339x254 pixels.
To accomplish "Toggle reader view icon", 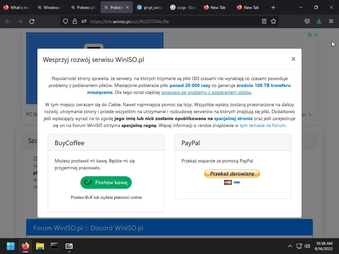I will tap(264, 21).
